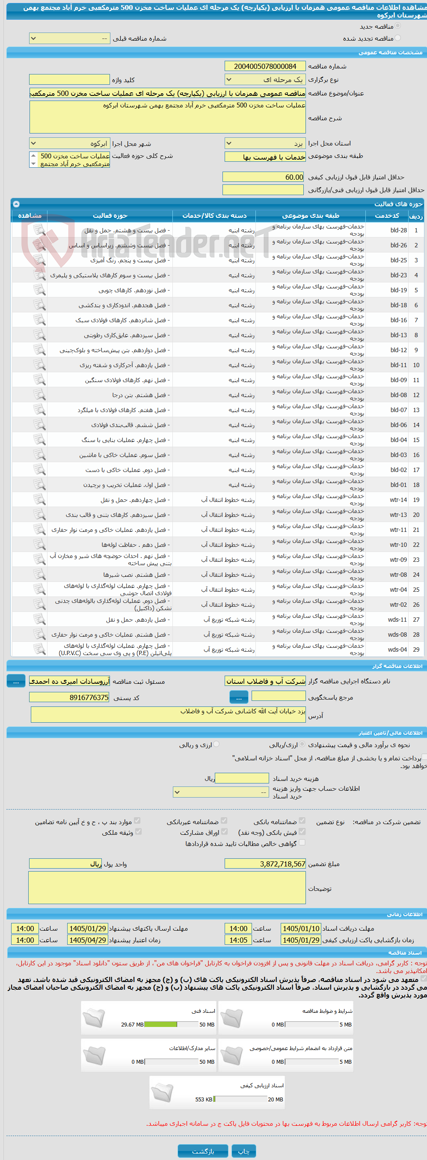Toggle the وثیقه ملکی checkbox
427x1160 pixels.
tap(138, 832)
